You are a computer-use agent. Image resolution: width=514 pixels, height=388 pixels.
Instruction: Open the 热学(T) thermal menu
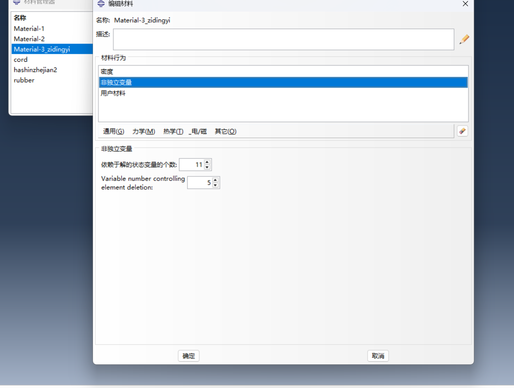click(173, 131)
